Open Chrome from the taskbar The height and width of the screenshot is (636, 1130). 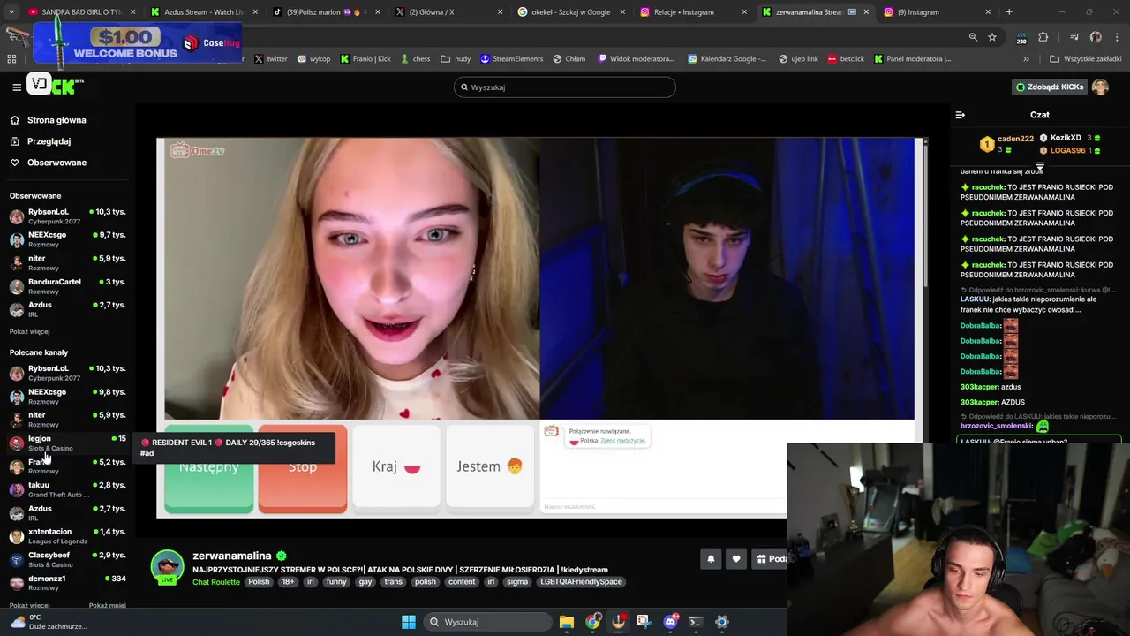[x=593, y=622]
